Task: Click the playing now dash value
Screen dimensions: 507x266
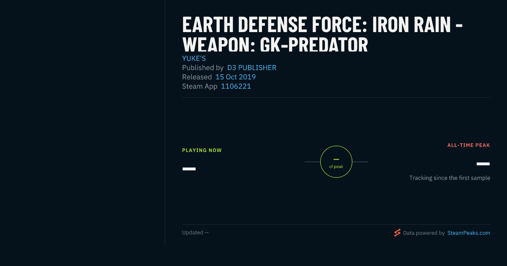Action: (x=189, y=169)
